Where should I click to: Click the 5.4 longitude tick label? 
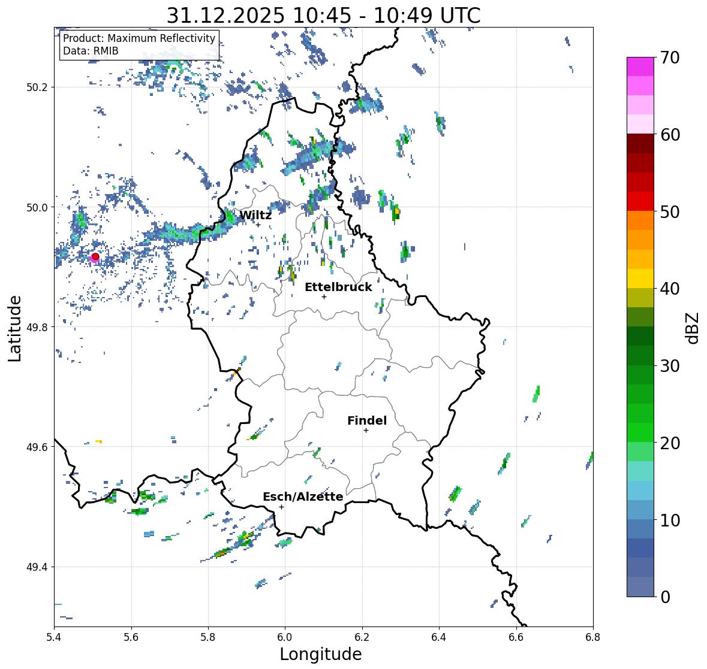pos(54,637)
